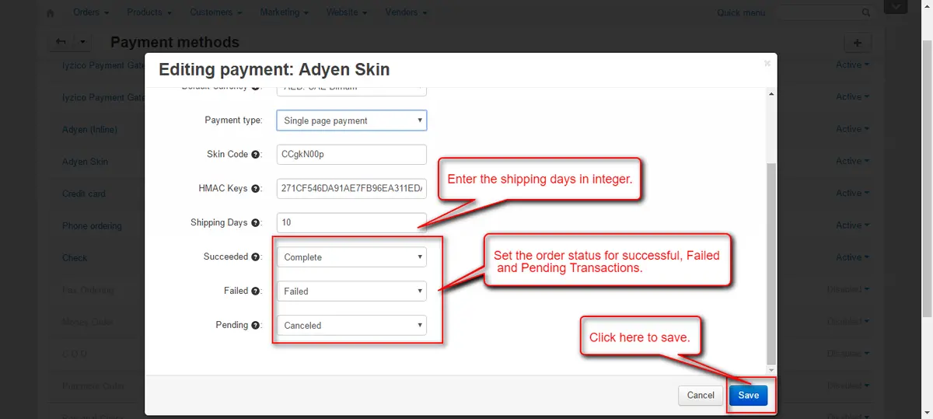The width and height of the screenshot is (933, 419).
Task: Click help icon next to Succeeded
Action: [255, 257]
